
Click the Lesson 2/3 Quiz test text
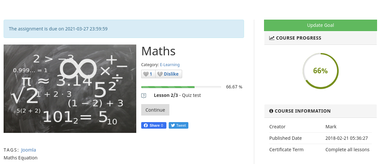[177, 95]
